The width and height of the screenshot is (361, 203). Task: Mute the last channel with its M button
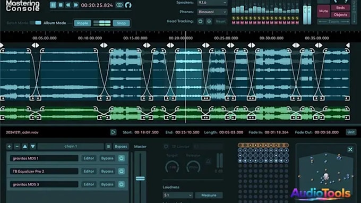297,22
